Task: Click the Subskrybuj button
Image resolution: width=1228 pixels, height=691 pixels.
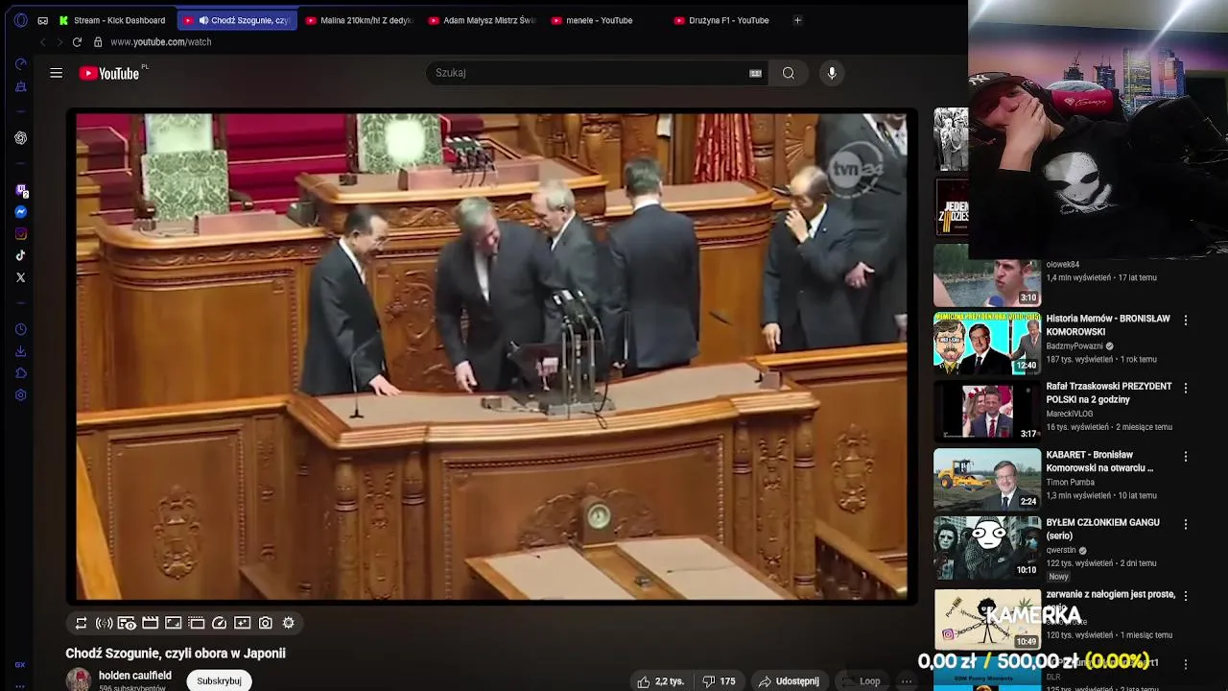Action: (x=219, y=680)
